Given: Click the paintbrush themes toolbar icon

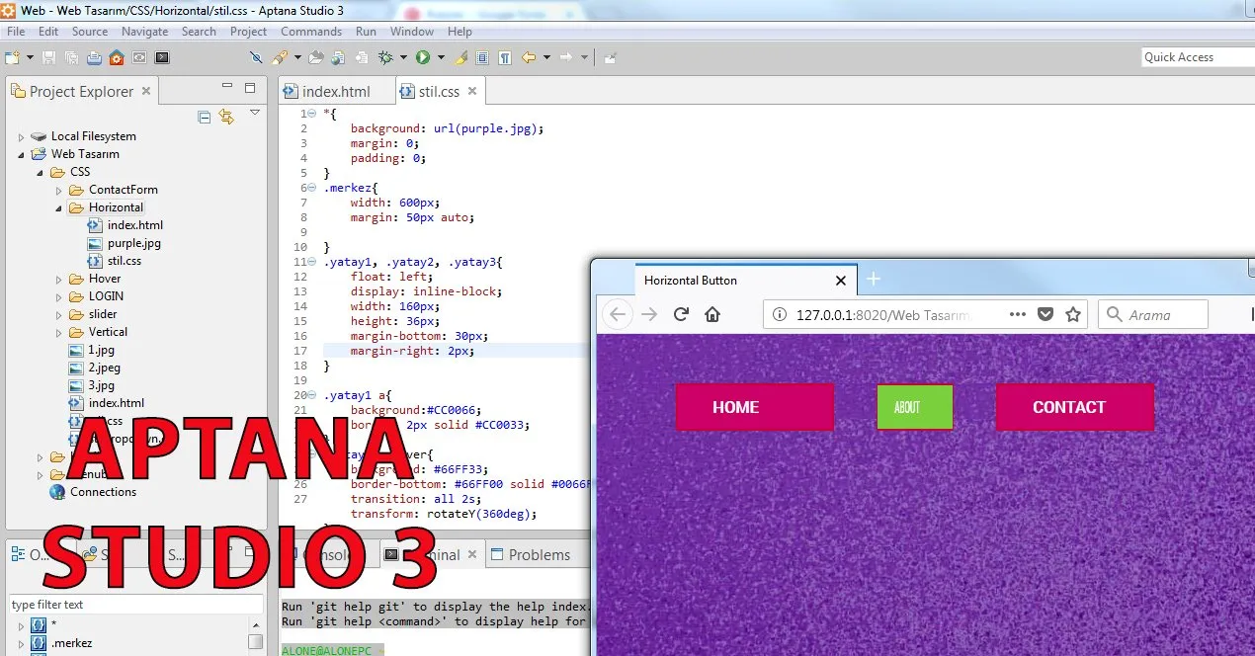Looking at the screenshot, I should tap(280, 57).
